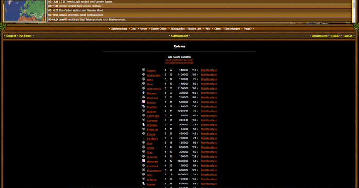The width and height of the screenshot is (359, 188).
Task: Open the Spielanleitung menu item
Action: click(x=119, y=29)
